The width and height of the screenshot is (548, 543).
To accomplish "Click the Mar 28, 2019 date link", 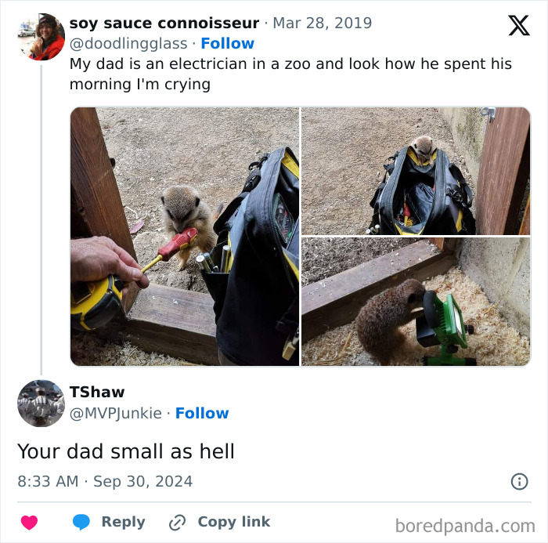I will [323, 23].
